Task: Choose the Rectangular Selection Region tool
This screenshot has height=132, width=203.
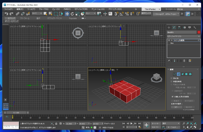Action: (x=56, y=14)
